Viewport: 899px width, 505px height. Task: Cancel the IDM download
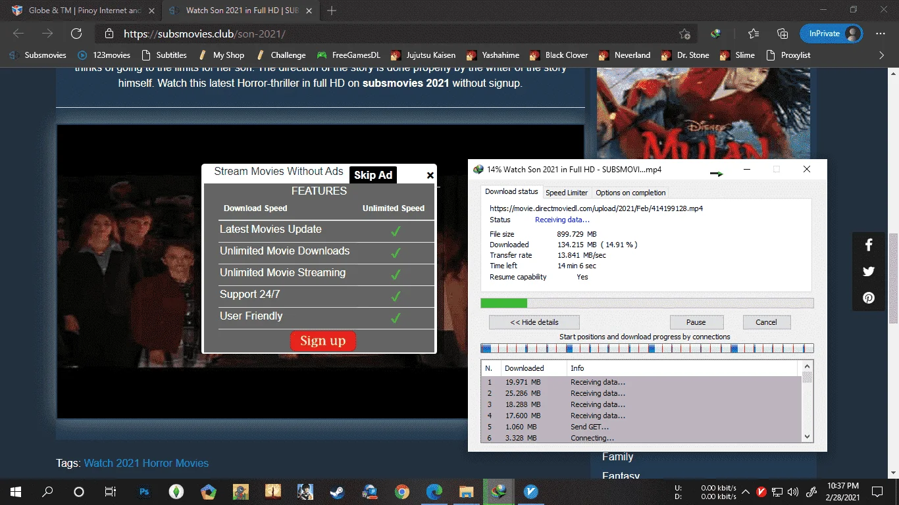coord(767,322)
